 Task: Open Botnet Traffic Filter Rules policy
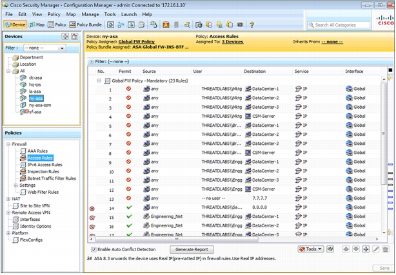(x=52, y=178)
